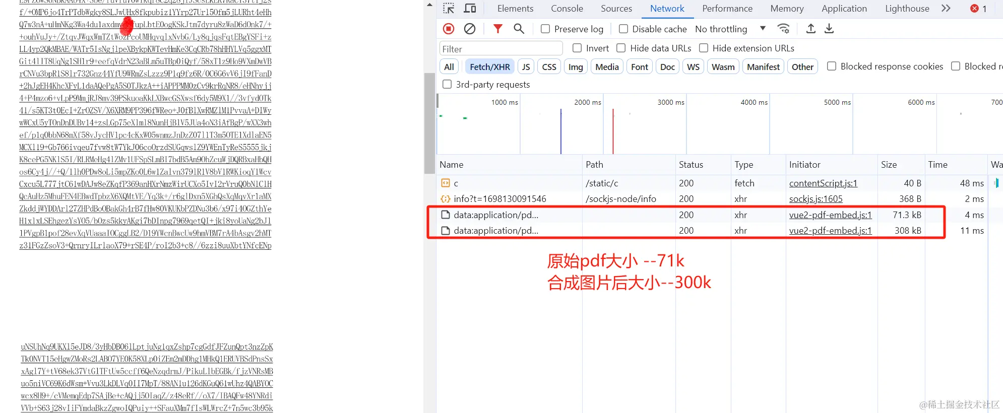Click the import HAR upload icon
The width and height of the screenshot is (1003, 413).
[x=810, y=29]
